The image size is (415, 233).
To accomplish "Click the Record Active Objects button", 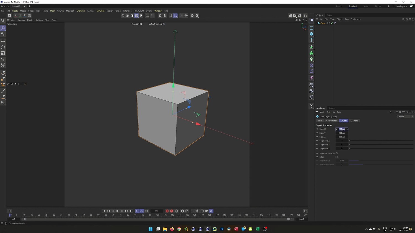I will [167, 211].
